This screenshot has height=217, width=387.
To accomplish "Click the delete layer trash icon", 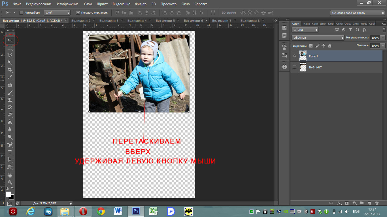I will [377, 203].
